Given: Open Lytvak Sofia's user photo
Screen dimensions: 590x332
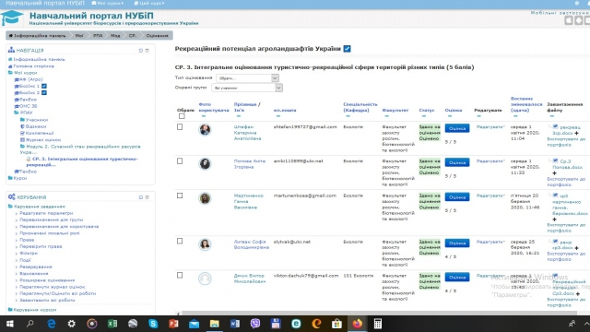Looking at the screenshot, I should pos(205,244).
